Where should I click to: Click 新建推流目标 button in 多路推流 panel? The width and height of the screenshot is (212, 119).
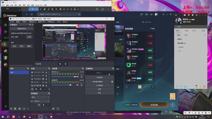point(22,29)
